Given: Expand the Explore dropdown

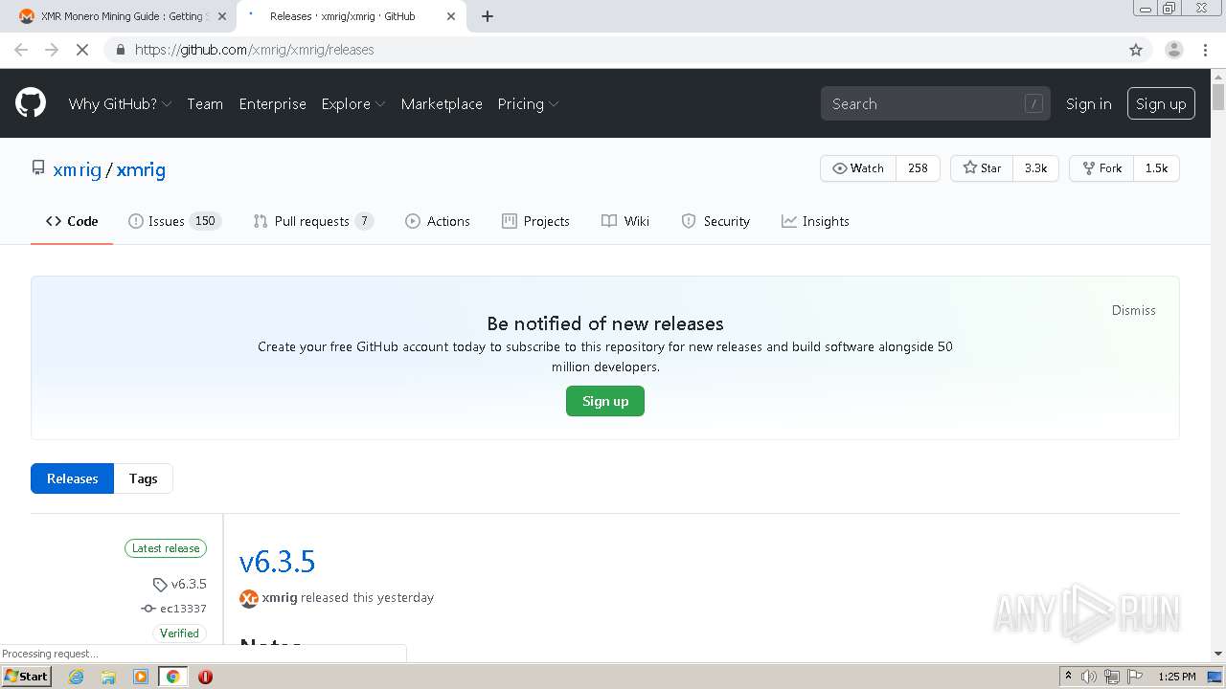Looking at the screenshot, I should [352, 103].
